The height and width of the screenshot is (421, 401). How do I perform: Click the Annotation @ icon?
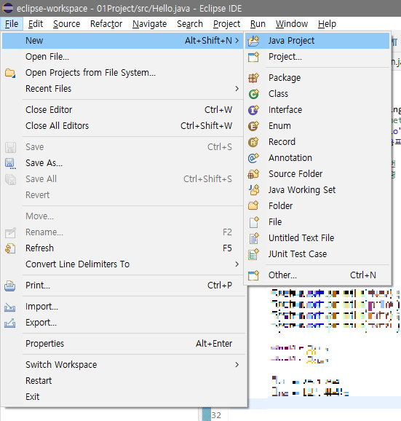point(253,158)
